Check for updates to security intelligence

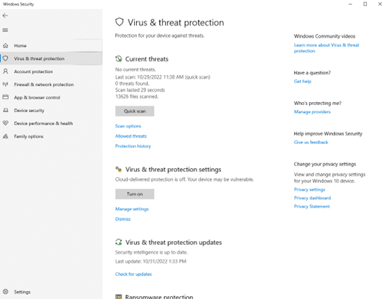point(133,274)
